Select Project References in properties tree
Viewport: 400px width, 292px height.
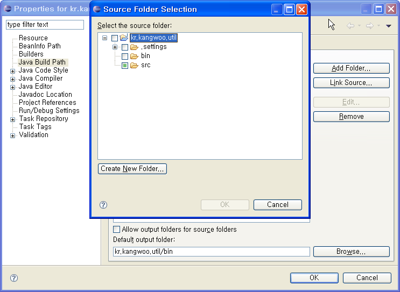tap(47, 102)
